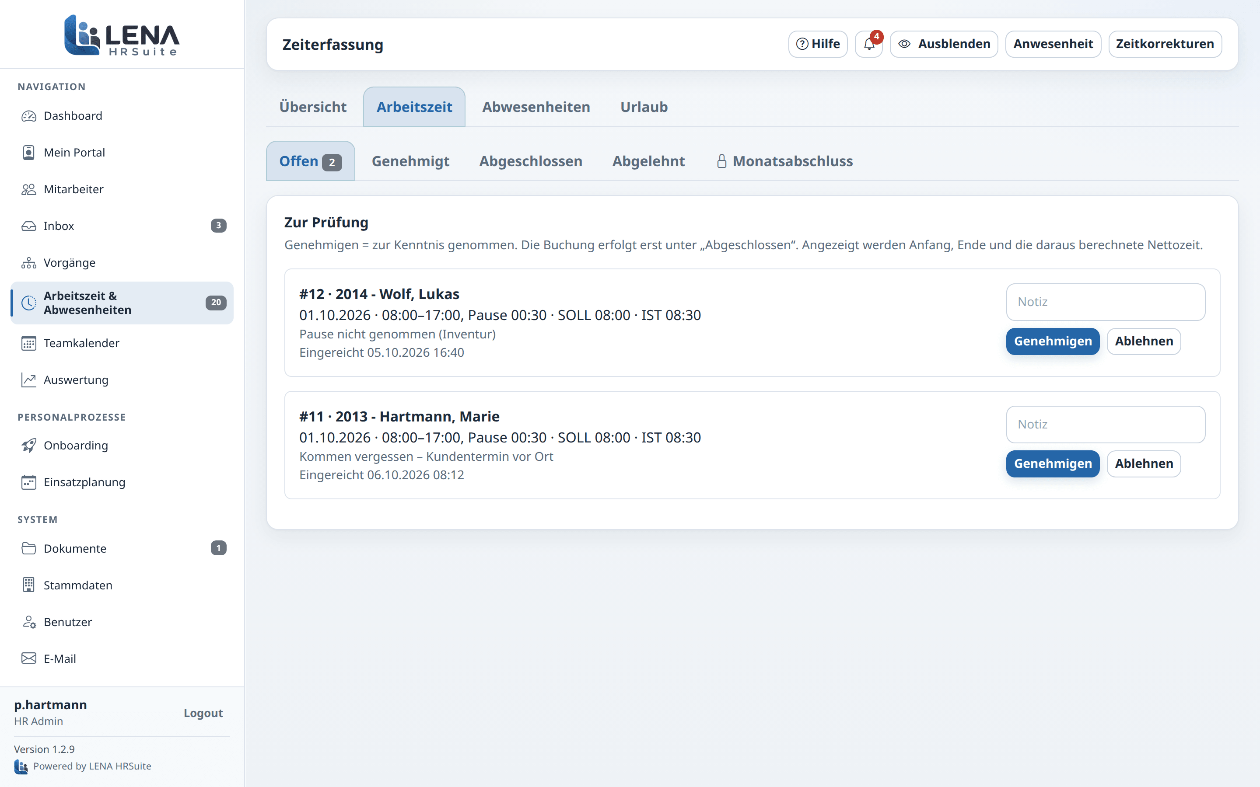This screenshot has height=787, width=1260.
Task: Open the Auswertung chart icon
Action: 28,380
